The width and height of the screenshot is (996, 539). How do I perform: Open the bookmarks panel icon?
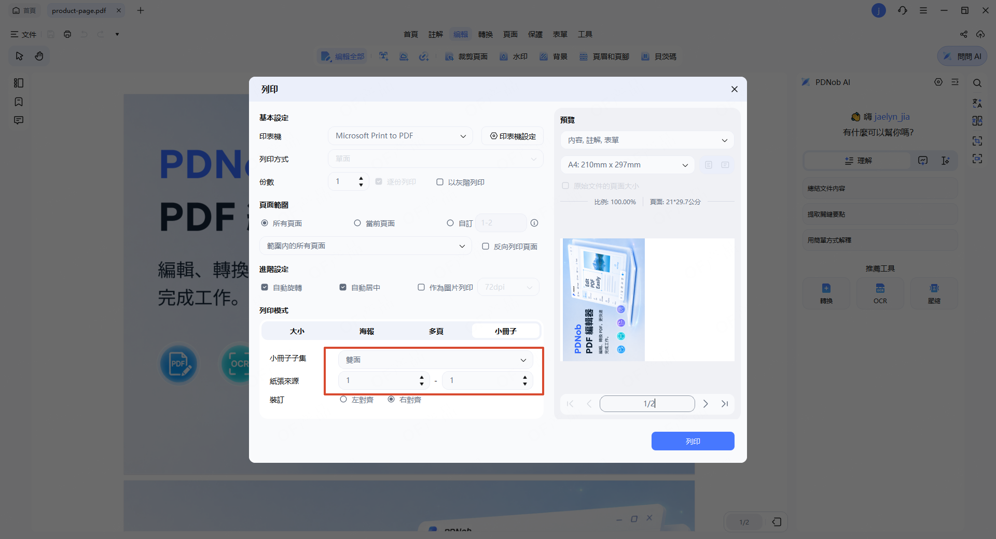pos(19,102)
